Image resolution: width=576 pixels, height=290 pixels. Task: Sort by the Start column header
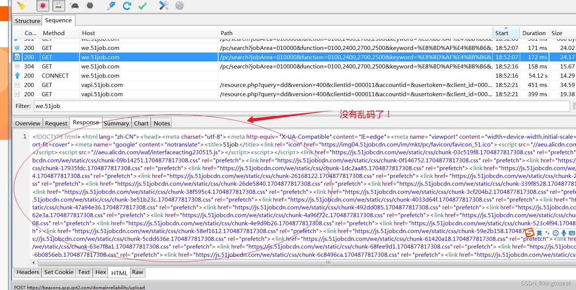coord(506,33)
